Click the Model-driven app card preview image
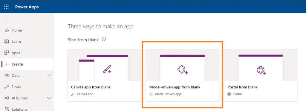 [183, 65]
